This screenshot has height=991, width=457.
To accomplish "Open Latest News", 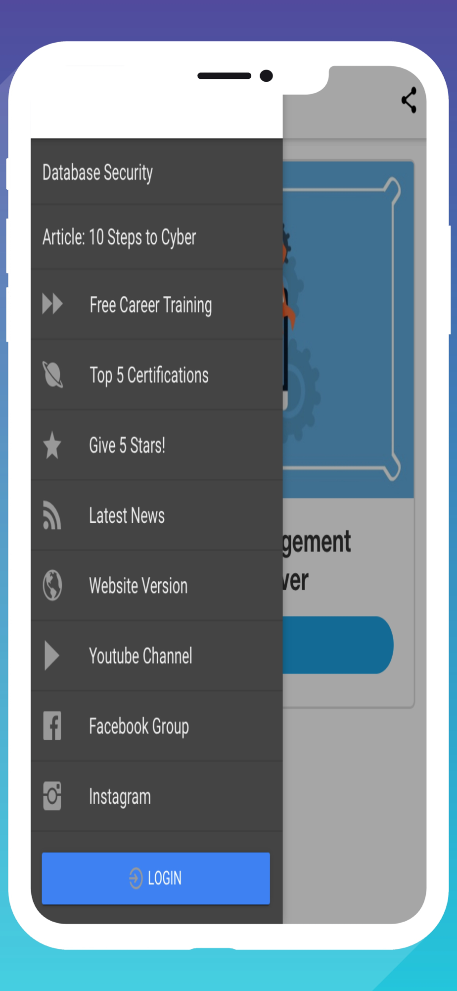I will 157,515.
